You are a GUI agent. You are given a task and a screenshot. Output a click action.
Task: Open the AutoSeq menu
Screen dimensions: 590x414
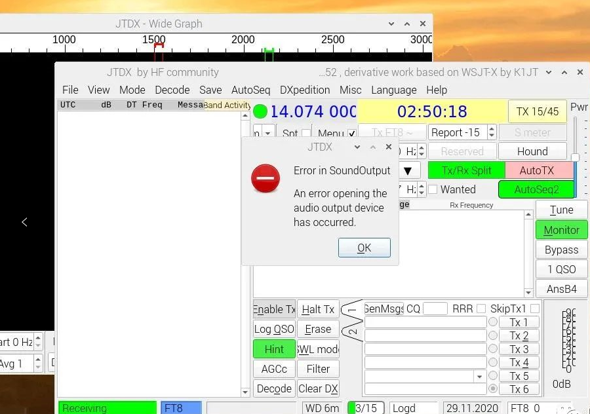250,90
